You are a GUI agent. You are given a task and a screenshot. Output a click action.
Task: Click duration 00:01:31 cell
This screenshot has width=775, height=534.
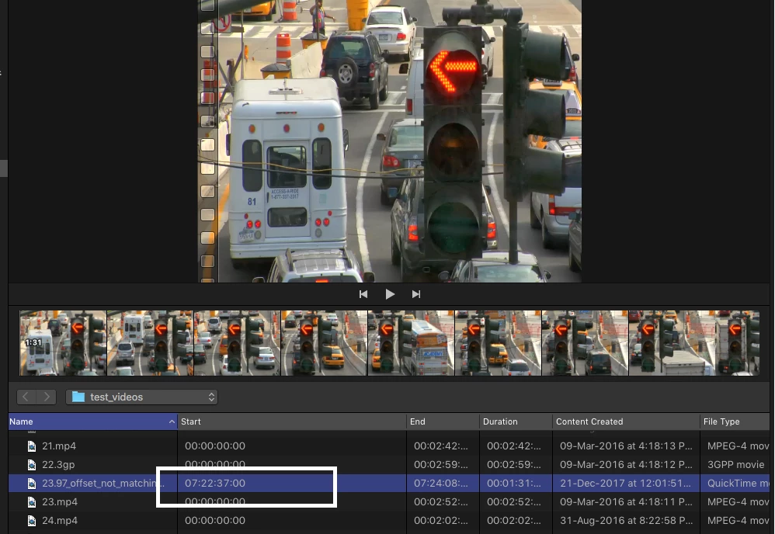pos(514,483)
